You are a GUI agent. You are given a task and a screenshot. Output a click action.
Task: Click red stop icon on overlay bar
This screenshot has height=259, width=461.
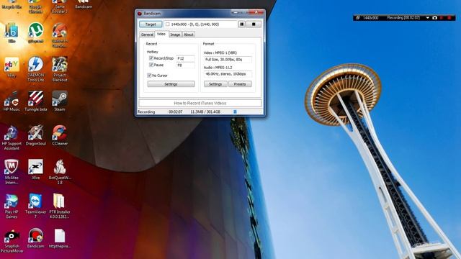(x=449, y=18)
